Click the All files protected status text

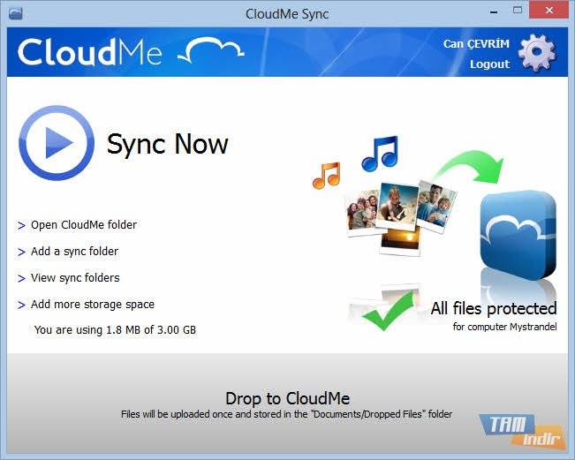[x=493, y=308]
